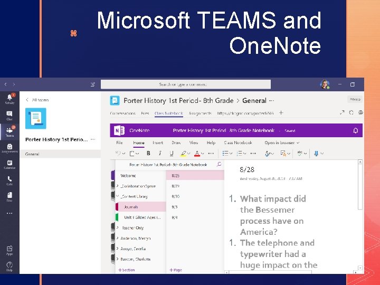This screenshot has height=285, width=380.
Task: Open Calendar in the Teams sidebar
Action: point(9,164)
